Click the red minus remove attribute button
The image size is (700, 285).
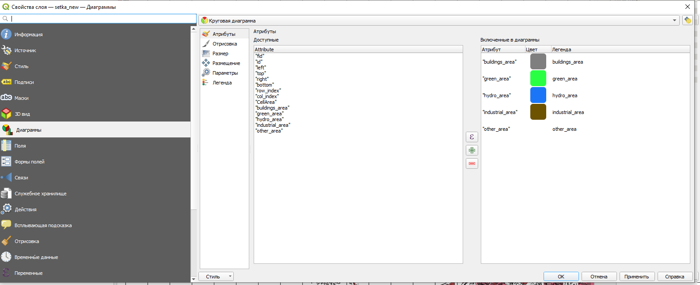click(x=472, y=163)
